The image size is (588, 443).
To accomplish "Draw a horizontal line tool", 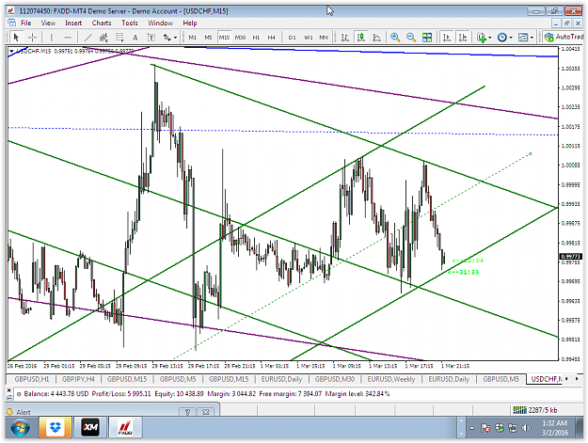I will tap(68, 37).
